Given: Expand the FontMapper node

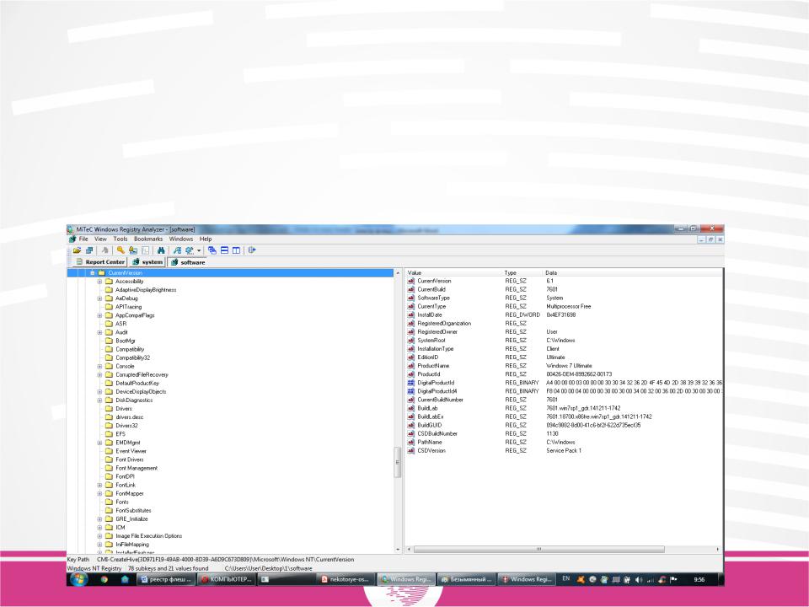Looking at the screenshot, I should click(99, 493).
